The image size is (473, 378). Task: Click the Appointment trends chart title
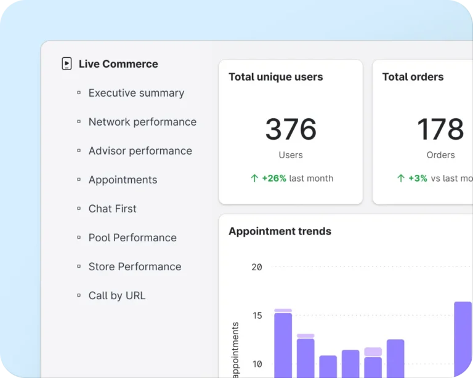280,231
